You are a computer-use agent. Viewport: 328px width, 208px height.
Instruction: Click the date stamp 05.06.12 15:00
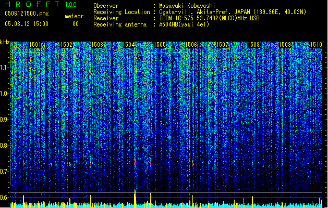pyautogui.click(x=27, y=24)
